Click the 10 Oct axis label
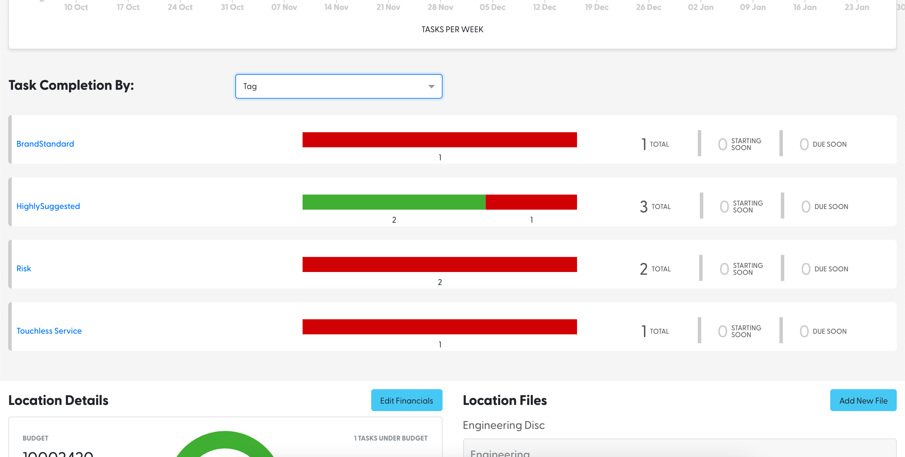Screen dimensions: 905x457 [x=76, y=7]
